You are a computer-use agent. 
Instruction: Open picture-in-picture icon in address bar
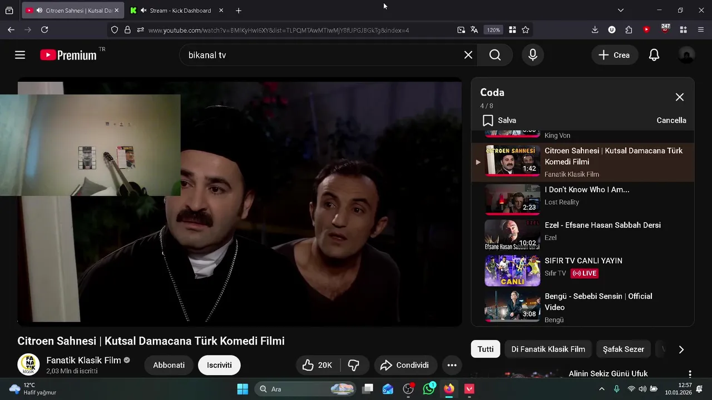(461, 30)
